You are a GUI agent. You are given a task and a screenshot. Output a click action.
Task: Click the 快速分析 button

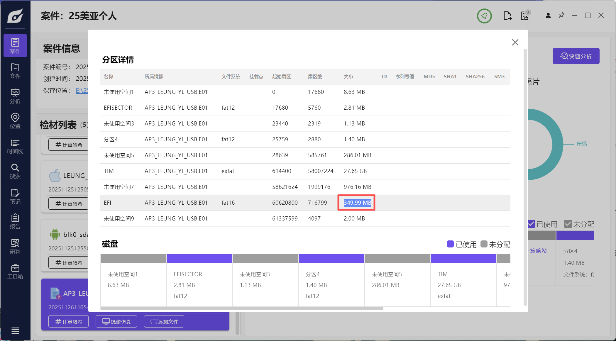pyautogui.click(x=576, y=56)
